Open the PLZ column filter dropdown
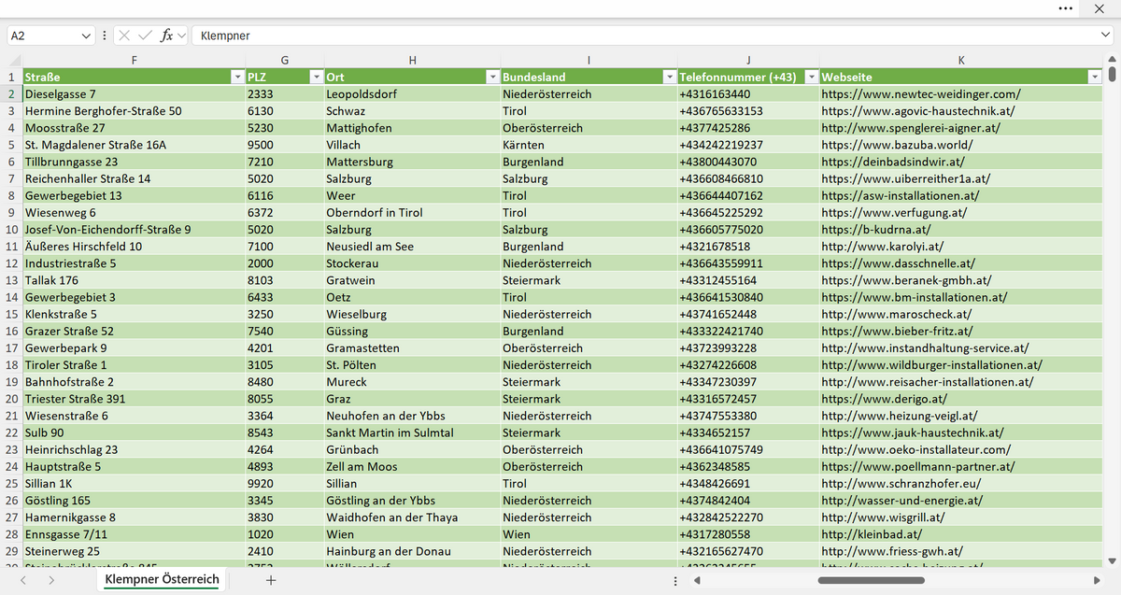 click(315, 77)
